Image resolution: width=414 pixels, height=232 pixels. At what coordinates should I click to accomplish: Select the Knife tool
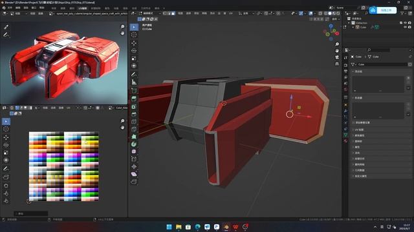[134, 129]
